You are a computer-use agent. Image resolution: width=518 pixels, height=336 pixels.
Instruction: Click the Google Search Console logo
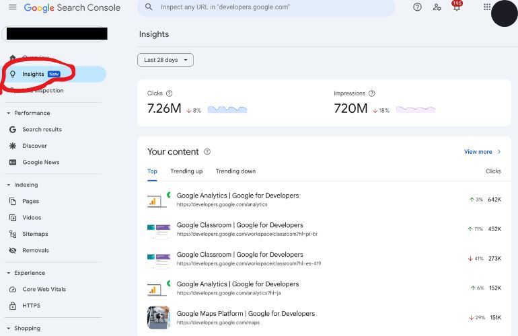point(72,7)
